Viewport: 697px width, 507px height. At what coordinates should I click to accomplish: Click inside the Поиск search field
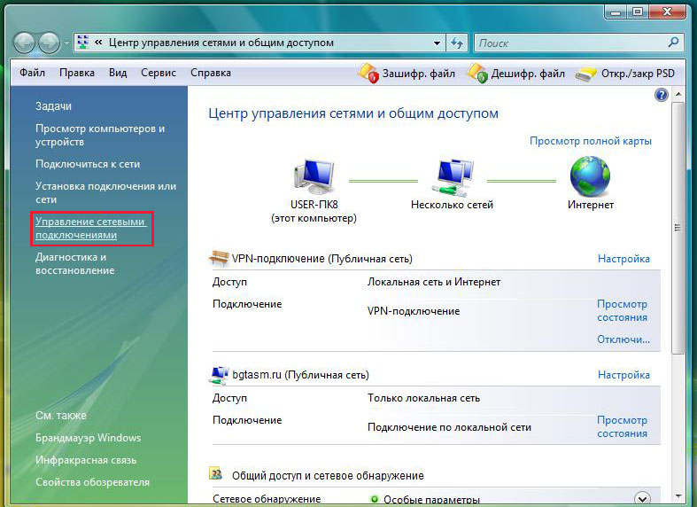tap(571, 43)
